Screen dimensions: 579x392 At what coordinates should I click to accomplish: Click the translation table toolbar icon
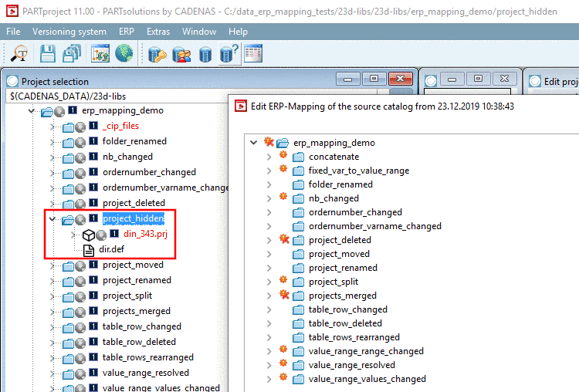pos(100,53)
